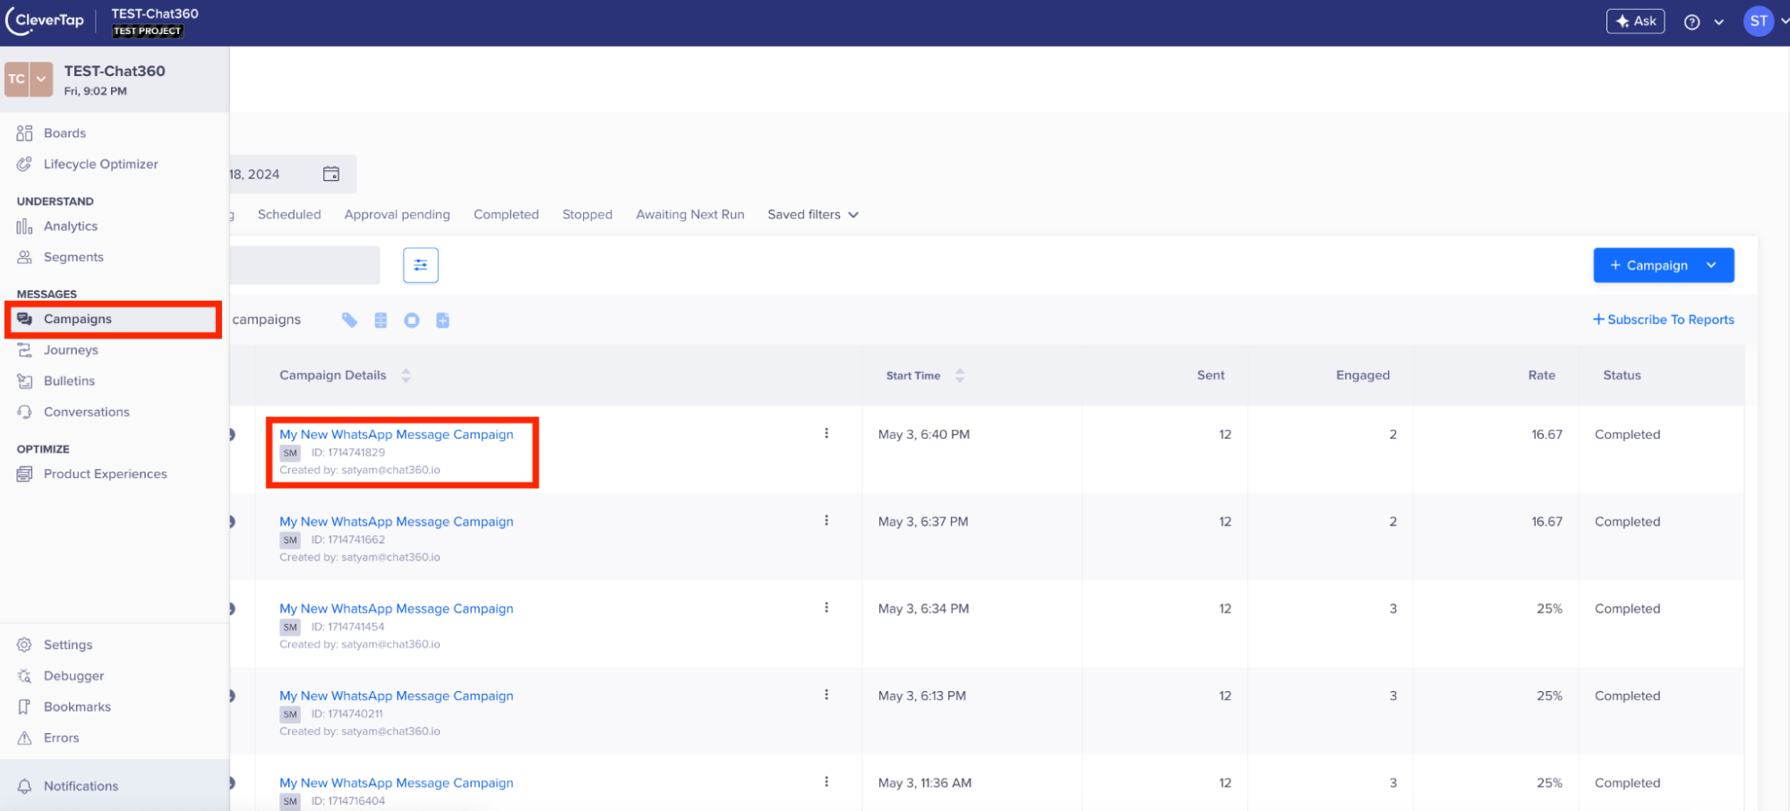This screenshot has width=1790, height=811.
Task: Expand the Campaign button dropdown arrow
Action: pos(1711,265)
